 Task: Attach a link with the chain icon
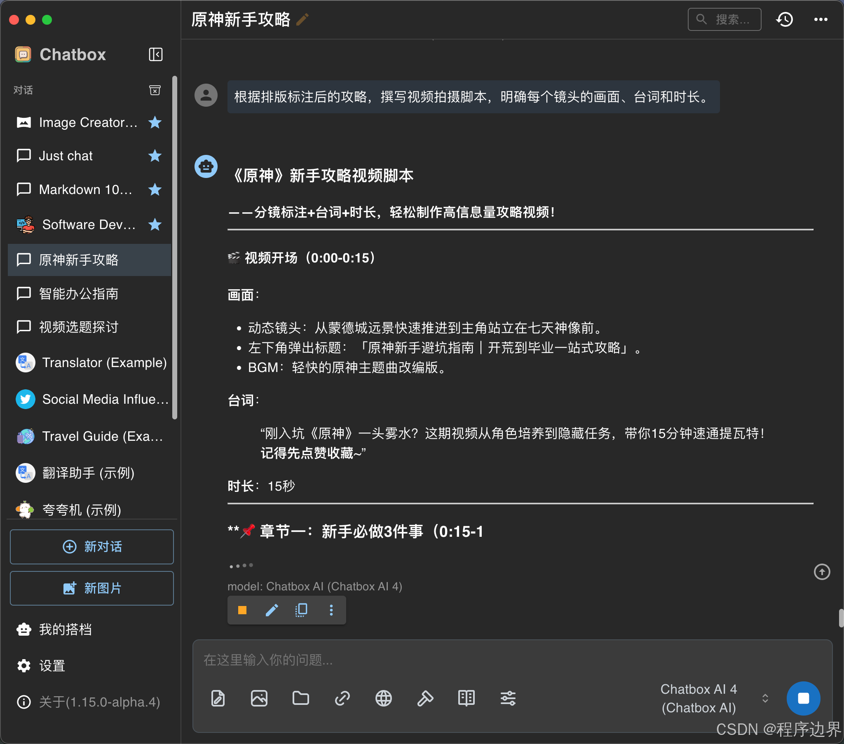click(x=342, y=699)
